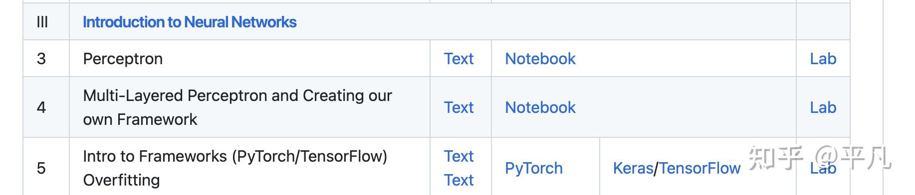
Task: Open the Notebook link in the Perceptron row
Action: (540, 59)
